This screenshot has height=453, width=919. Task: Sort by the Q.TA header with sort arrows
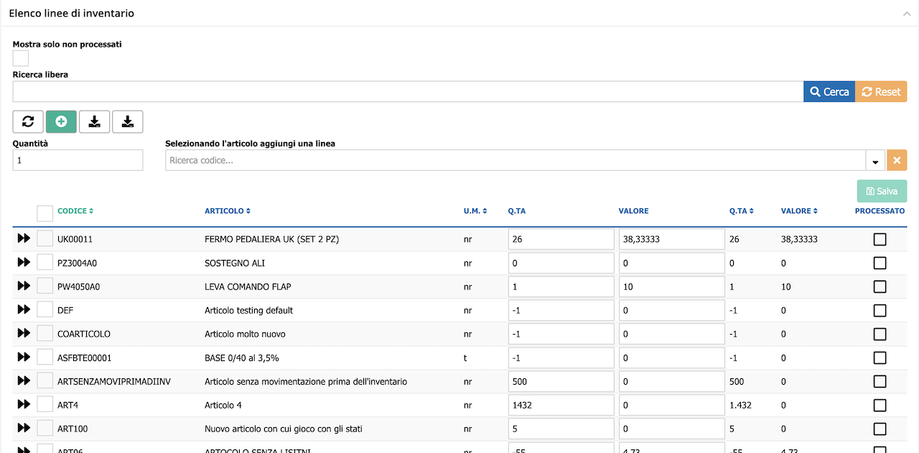coord(742,211)
